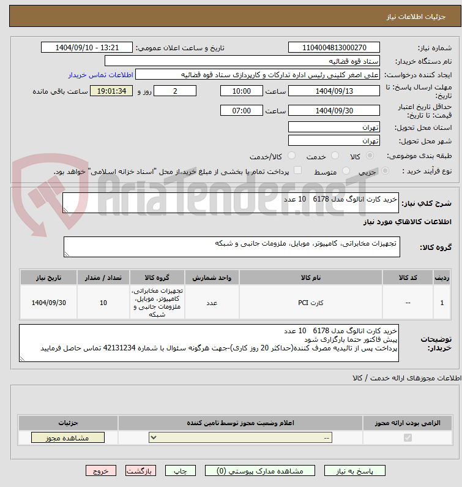Click the announcement date field 1404/09/10 - 13:21
This screenshot has width=462, height=487.
click(87, 48)
